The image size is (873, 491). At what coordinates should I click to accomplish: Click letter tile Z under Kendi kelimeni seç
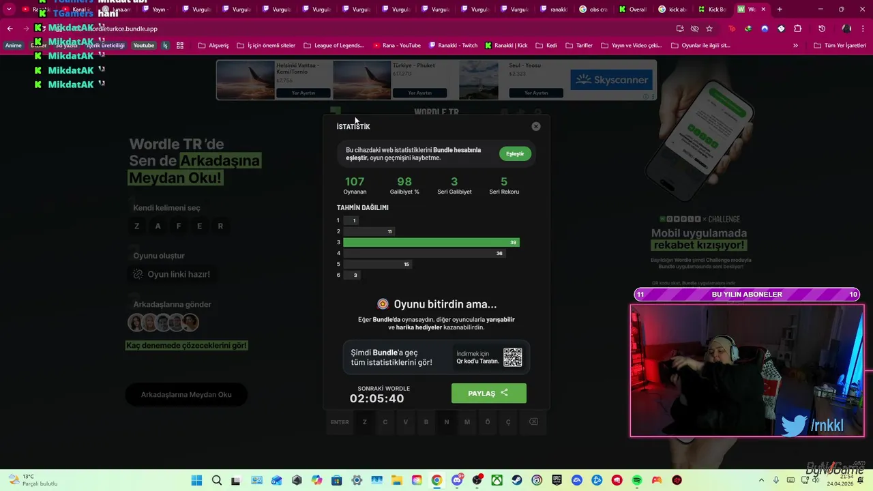(x=137, y=226)
